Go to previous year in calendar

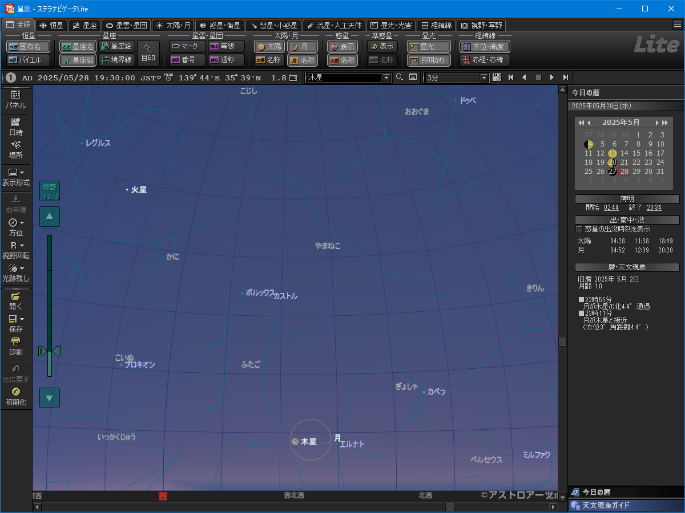(x=580, y=123)
